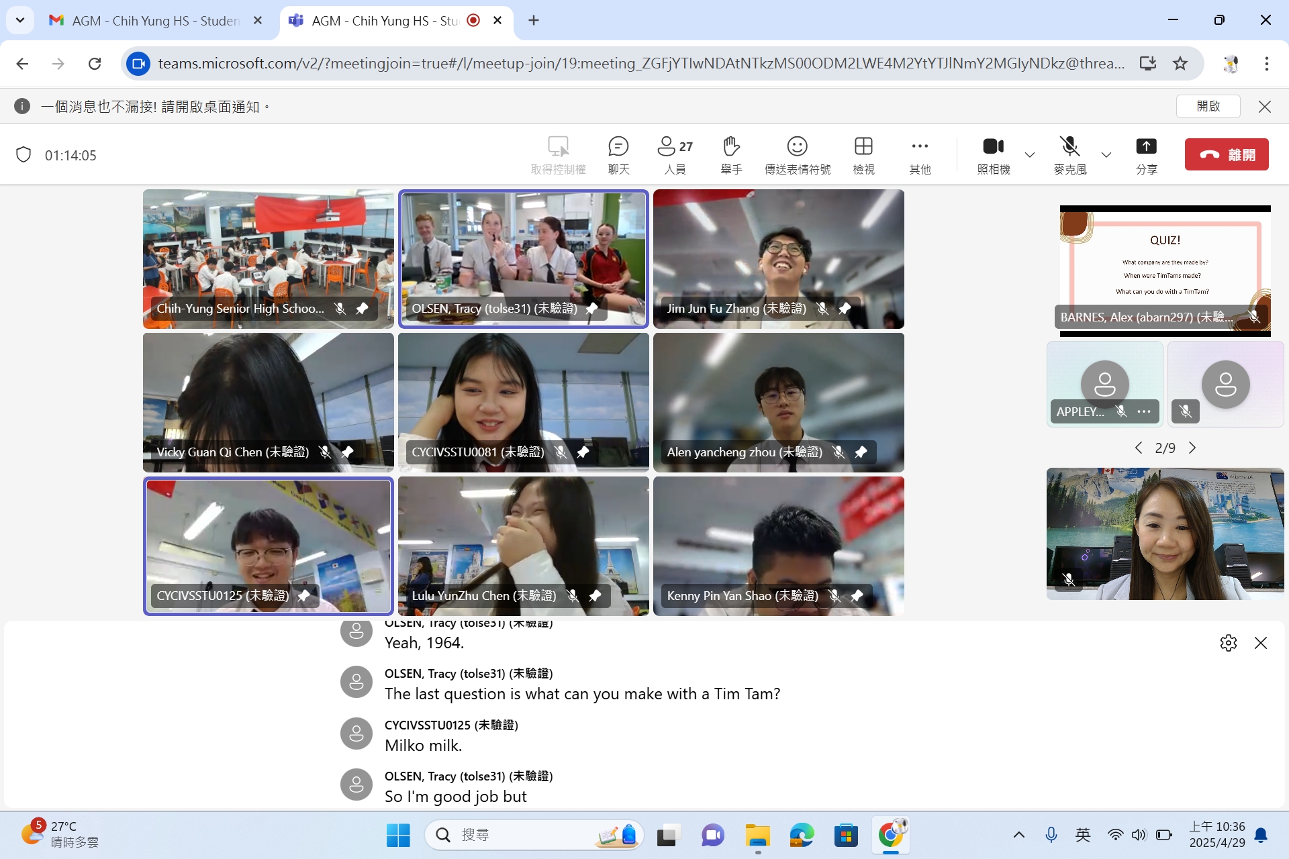Raise your hand in the meeting
The width and height of the screenshot is (1289, 859).
pos(731,155)
